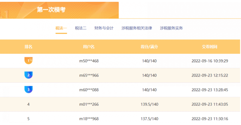Select the 税法一 tab
Viewport: 241px width, 125px height.
coord(61,28)
